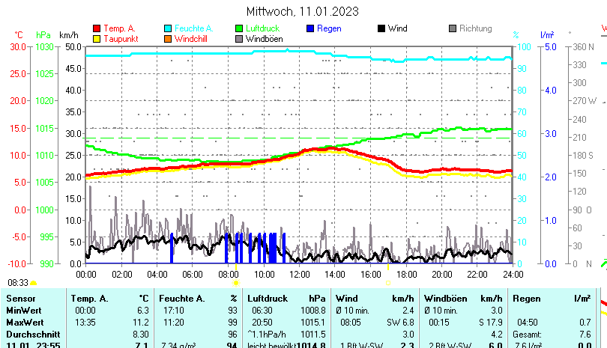Click the chart title Mittwoch, 11.01.2023
This screenshot has height=348, width=607.
click(x=303, y=11)
